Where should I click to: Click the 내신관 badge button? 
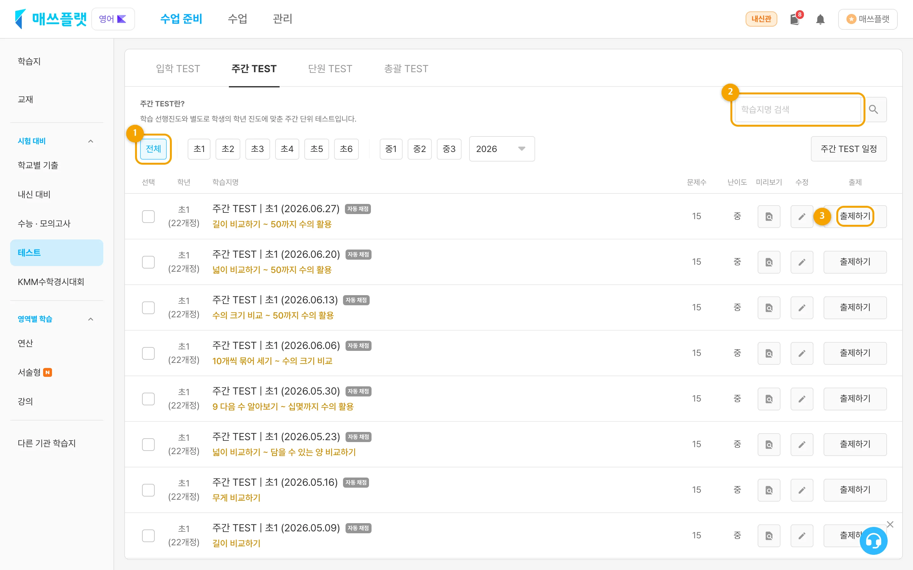tap(761, 19)
